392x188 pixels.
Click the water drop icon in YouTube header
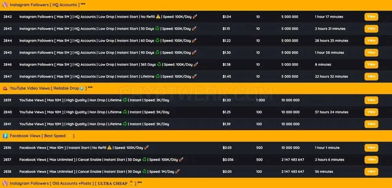click(x=82, y=88)
